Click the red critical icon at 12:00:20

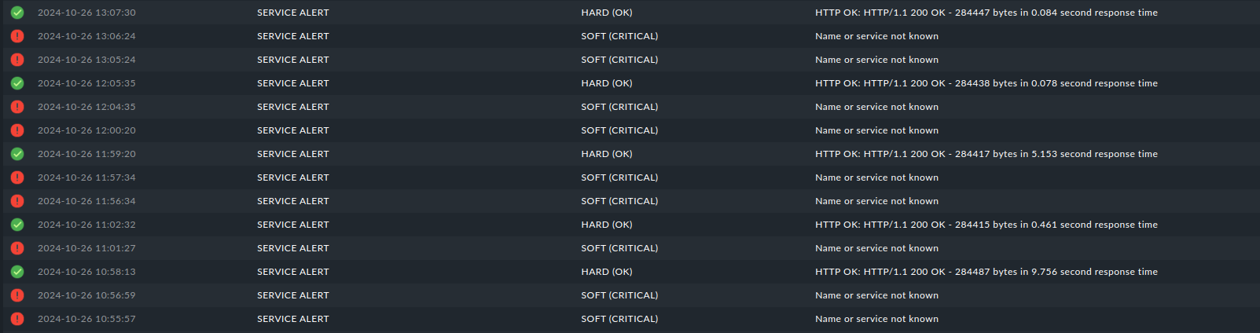[17, 130]
